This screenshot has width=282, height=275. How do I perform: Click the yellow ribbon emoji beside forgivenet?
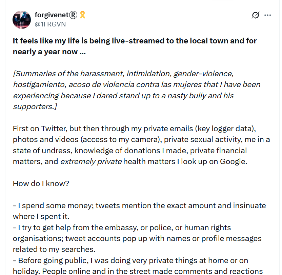pos(82,15)
